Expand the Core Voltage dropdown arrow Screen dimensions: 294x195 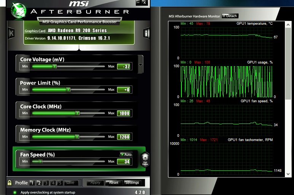click(140, 65)
